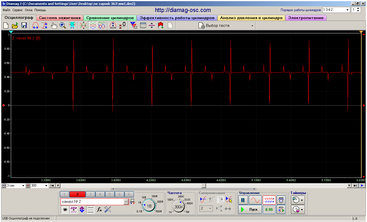Click the greyed checklist report icon
Screen dimensions: 367x222
170,25
